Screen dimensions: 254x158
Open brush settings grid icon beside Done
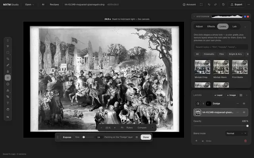pyautogui.click(x=137, y=137)
